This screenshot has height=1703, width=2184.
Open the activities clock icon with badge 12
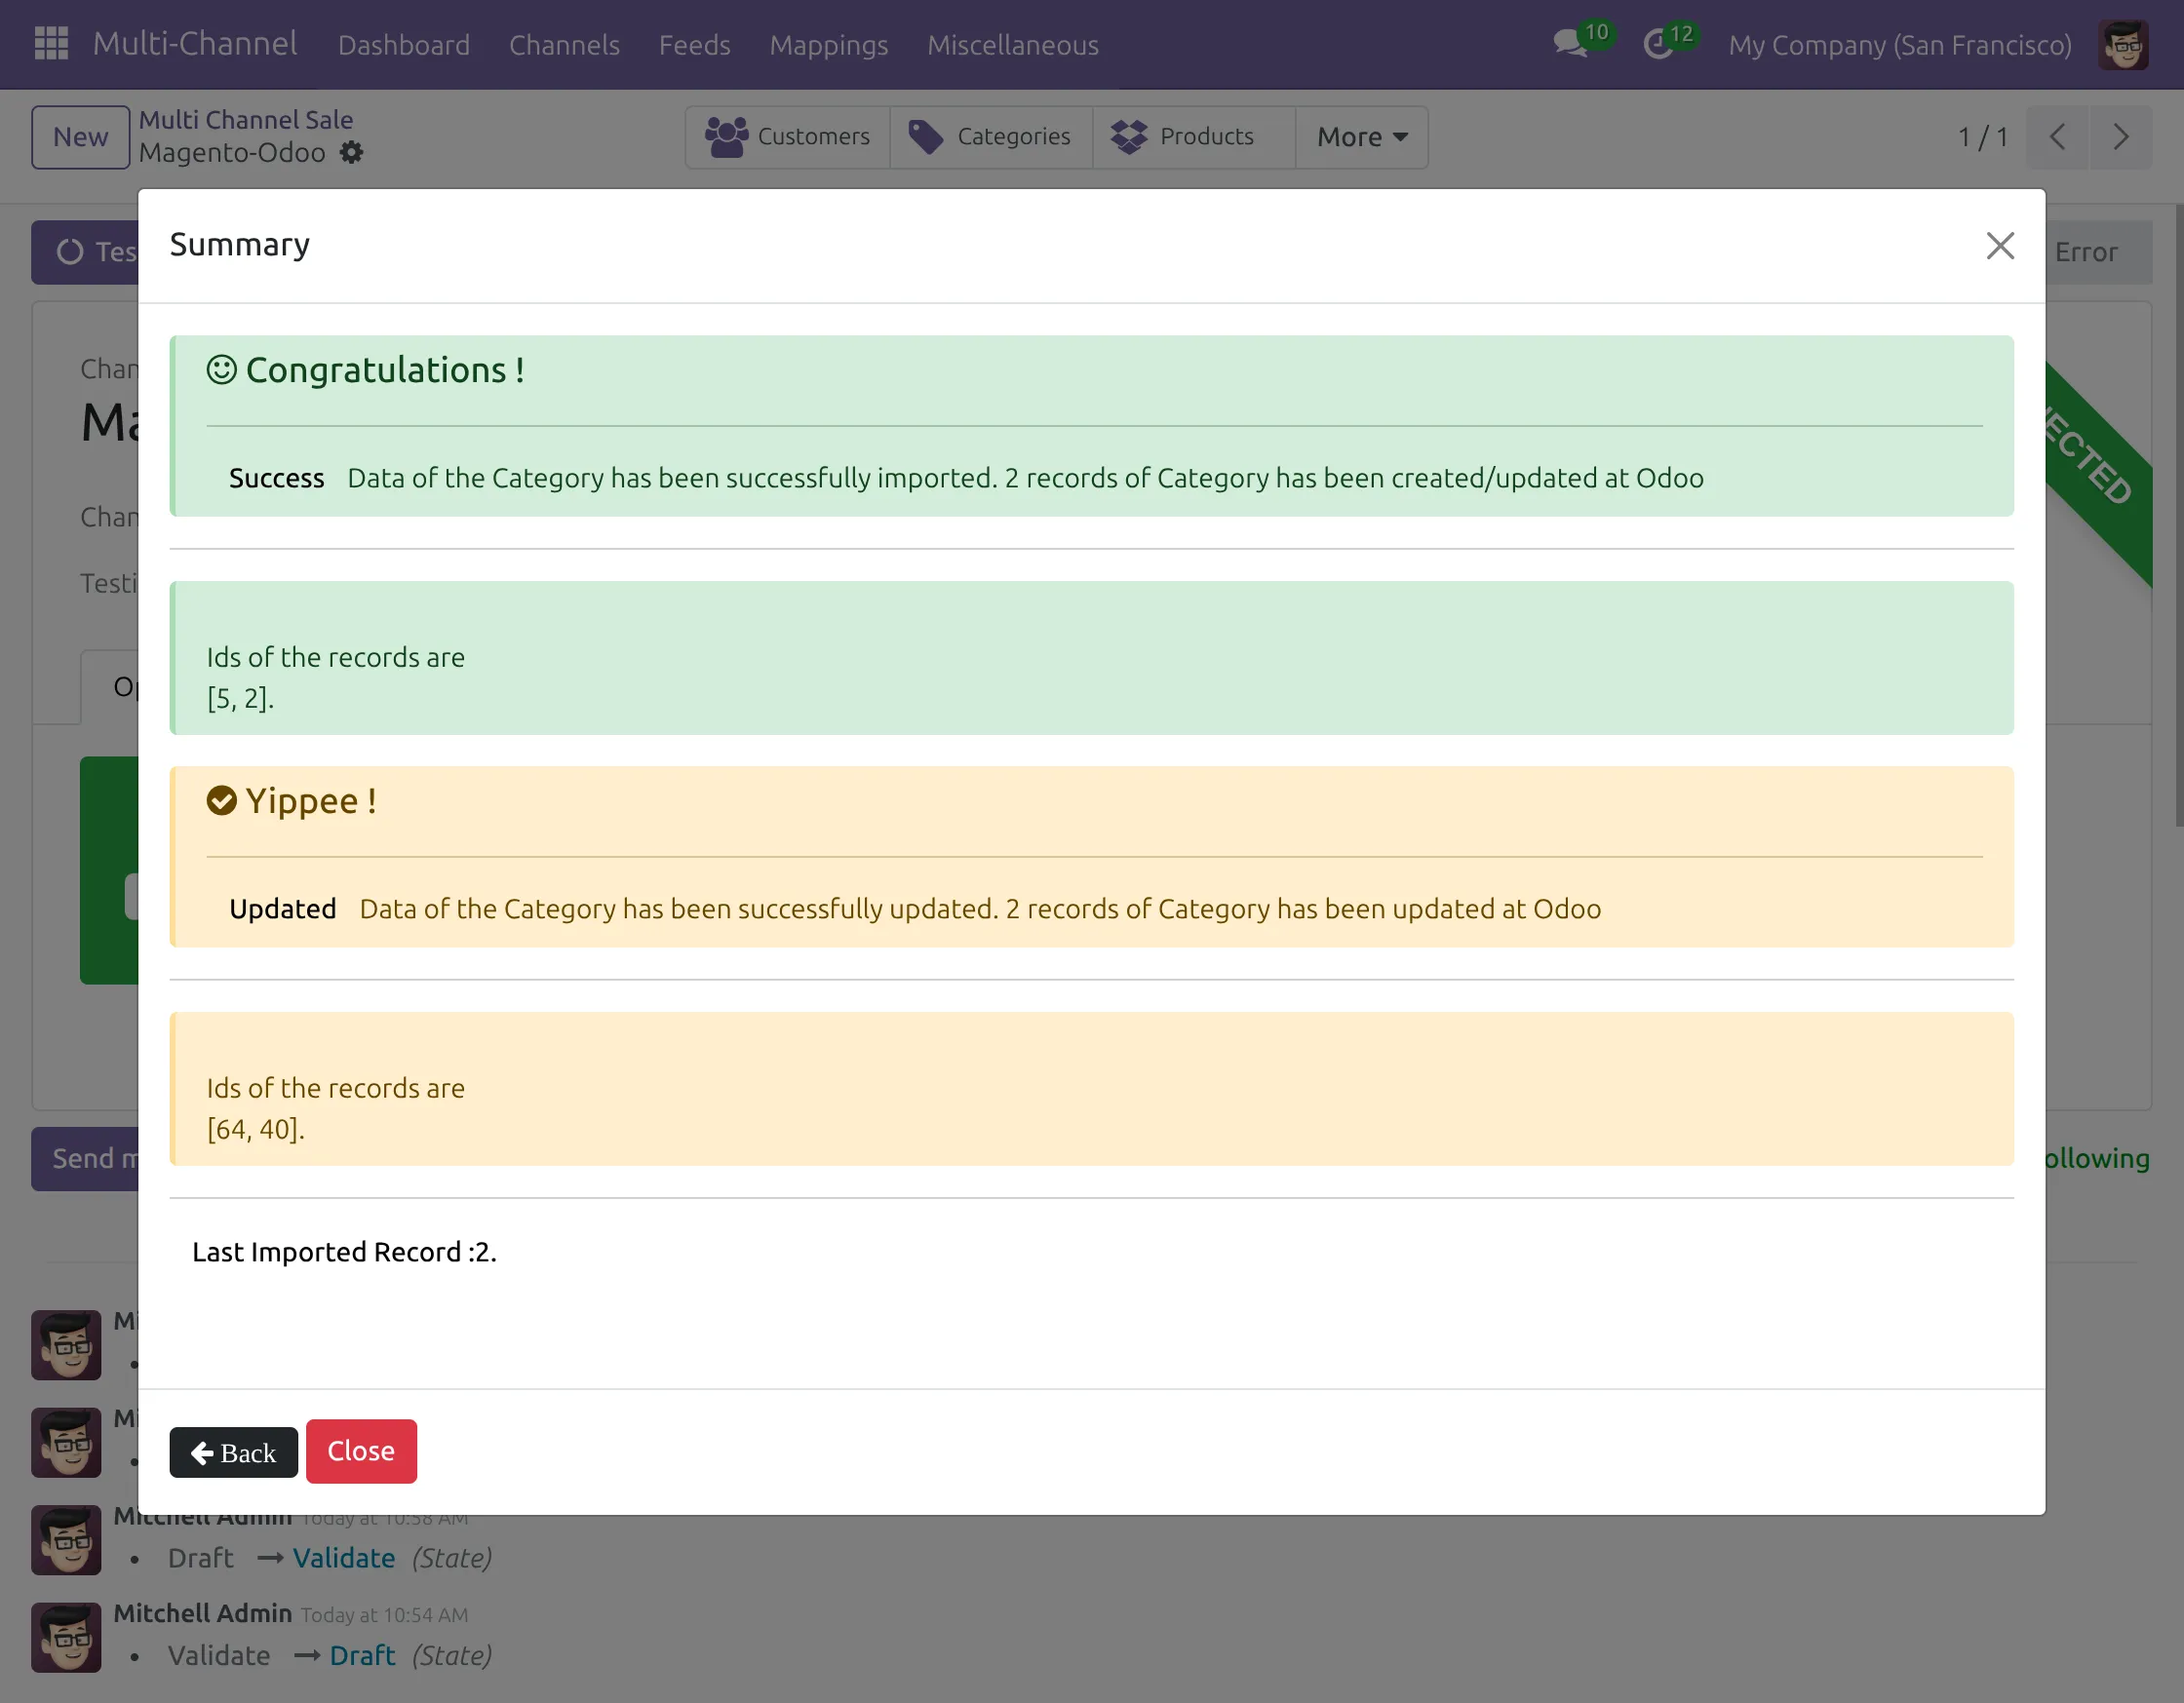click(1657, 44)
